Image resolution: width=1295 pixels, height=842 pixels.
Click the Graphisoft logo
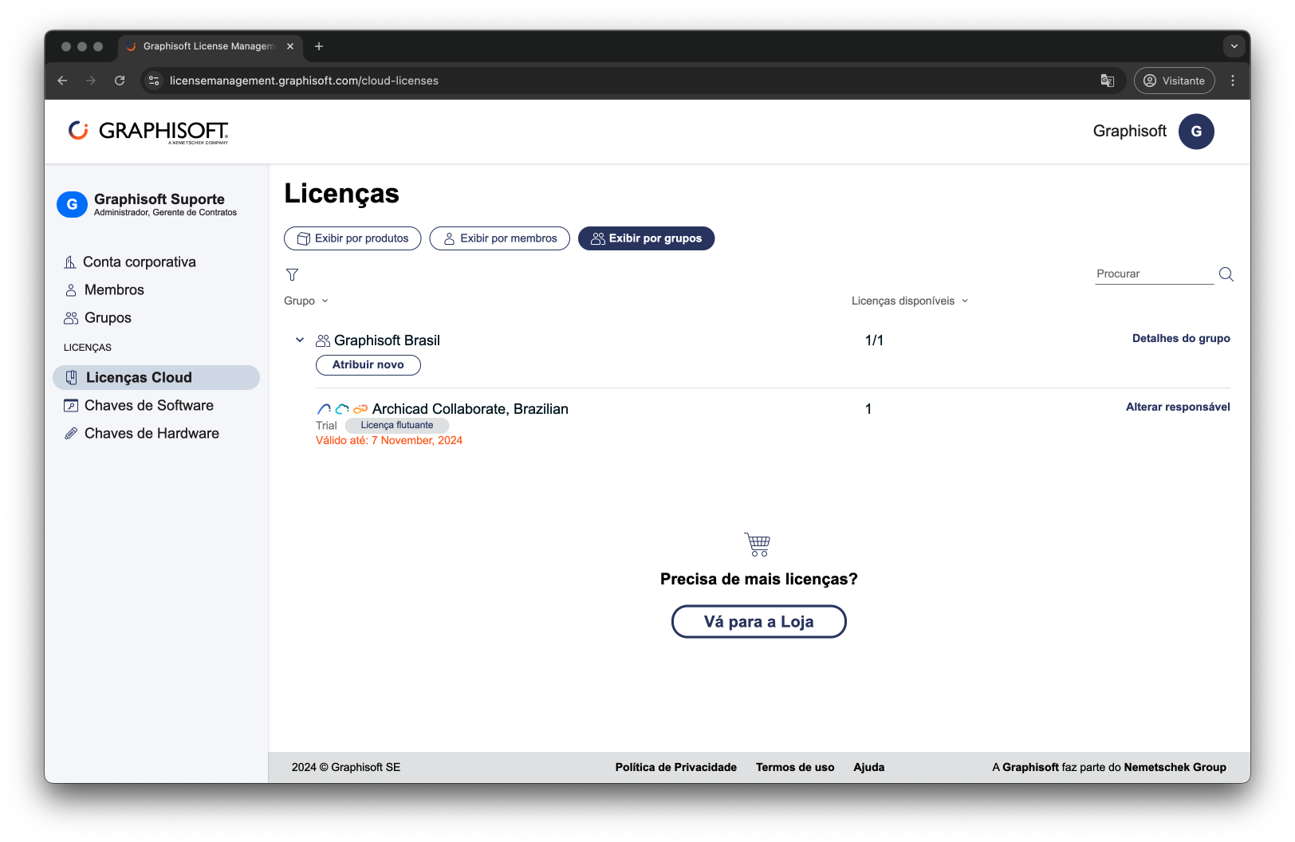tap(148, 132)
